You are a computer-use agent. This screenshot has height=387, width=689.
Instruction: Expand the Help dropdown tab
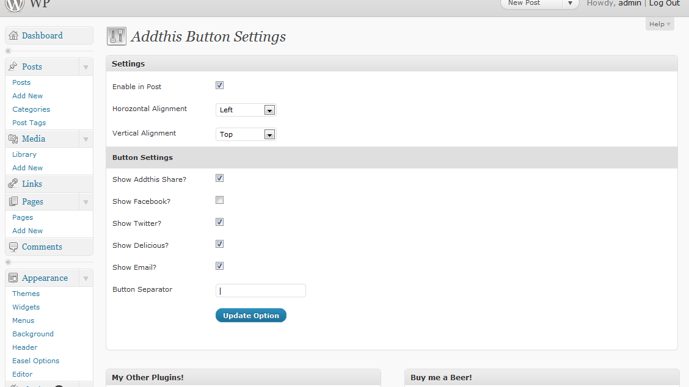click(660, 24)
